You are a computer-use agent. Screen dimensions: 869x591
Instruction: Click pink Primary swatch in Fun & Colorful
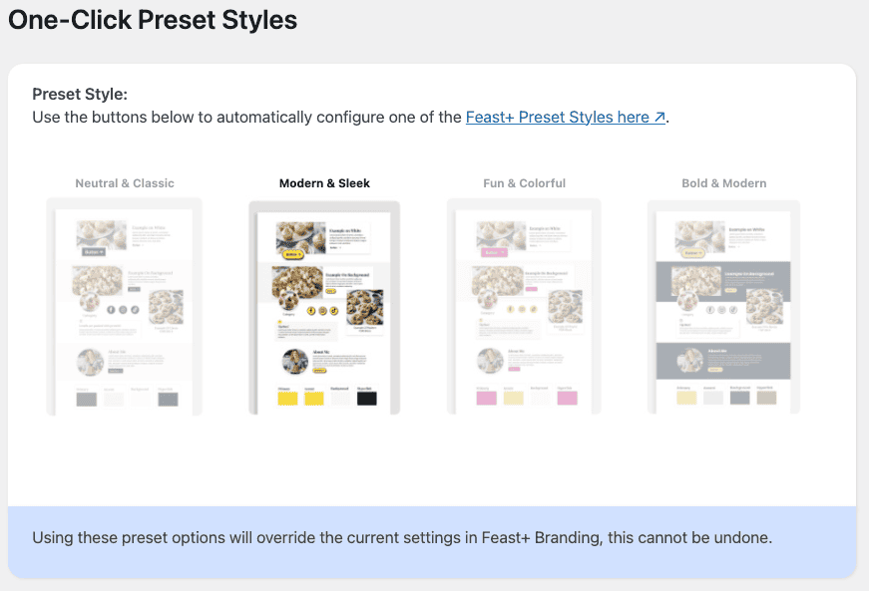point(487,399)
